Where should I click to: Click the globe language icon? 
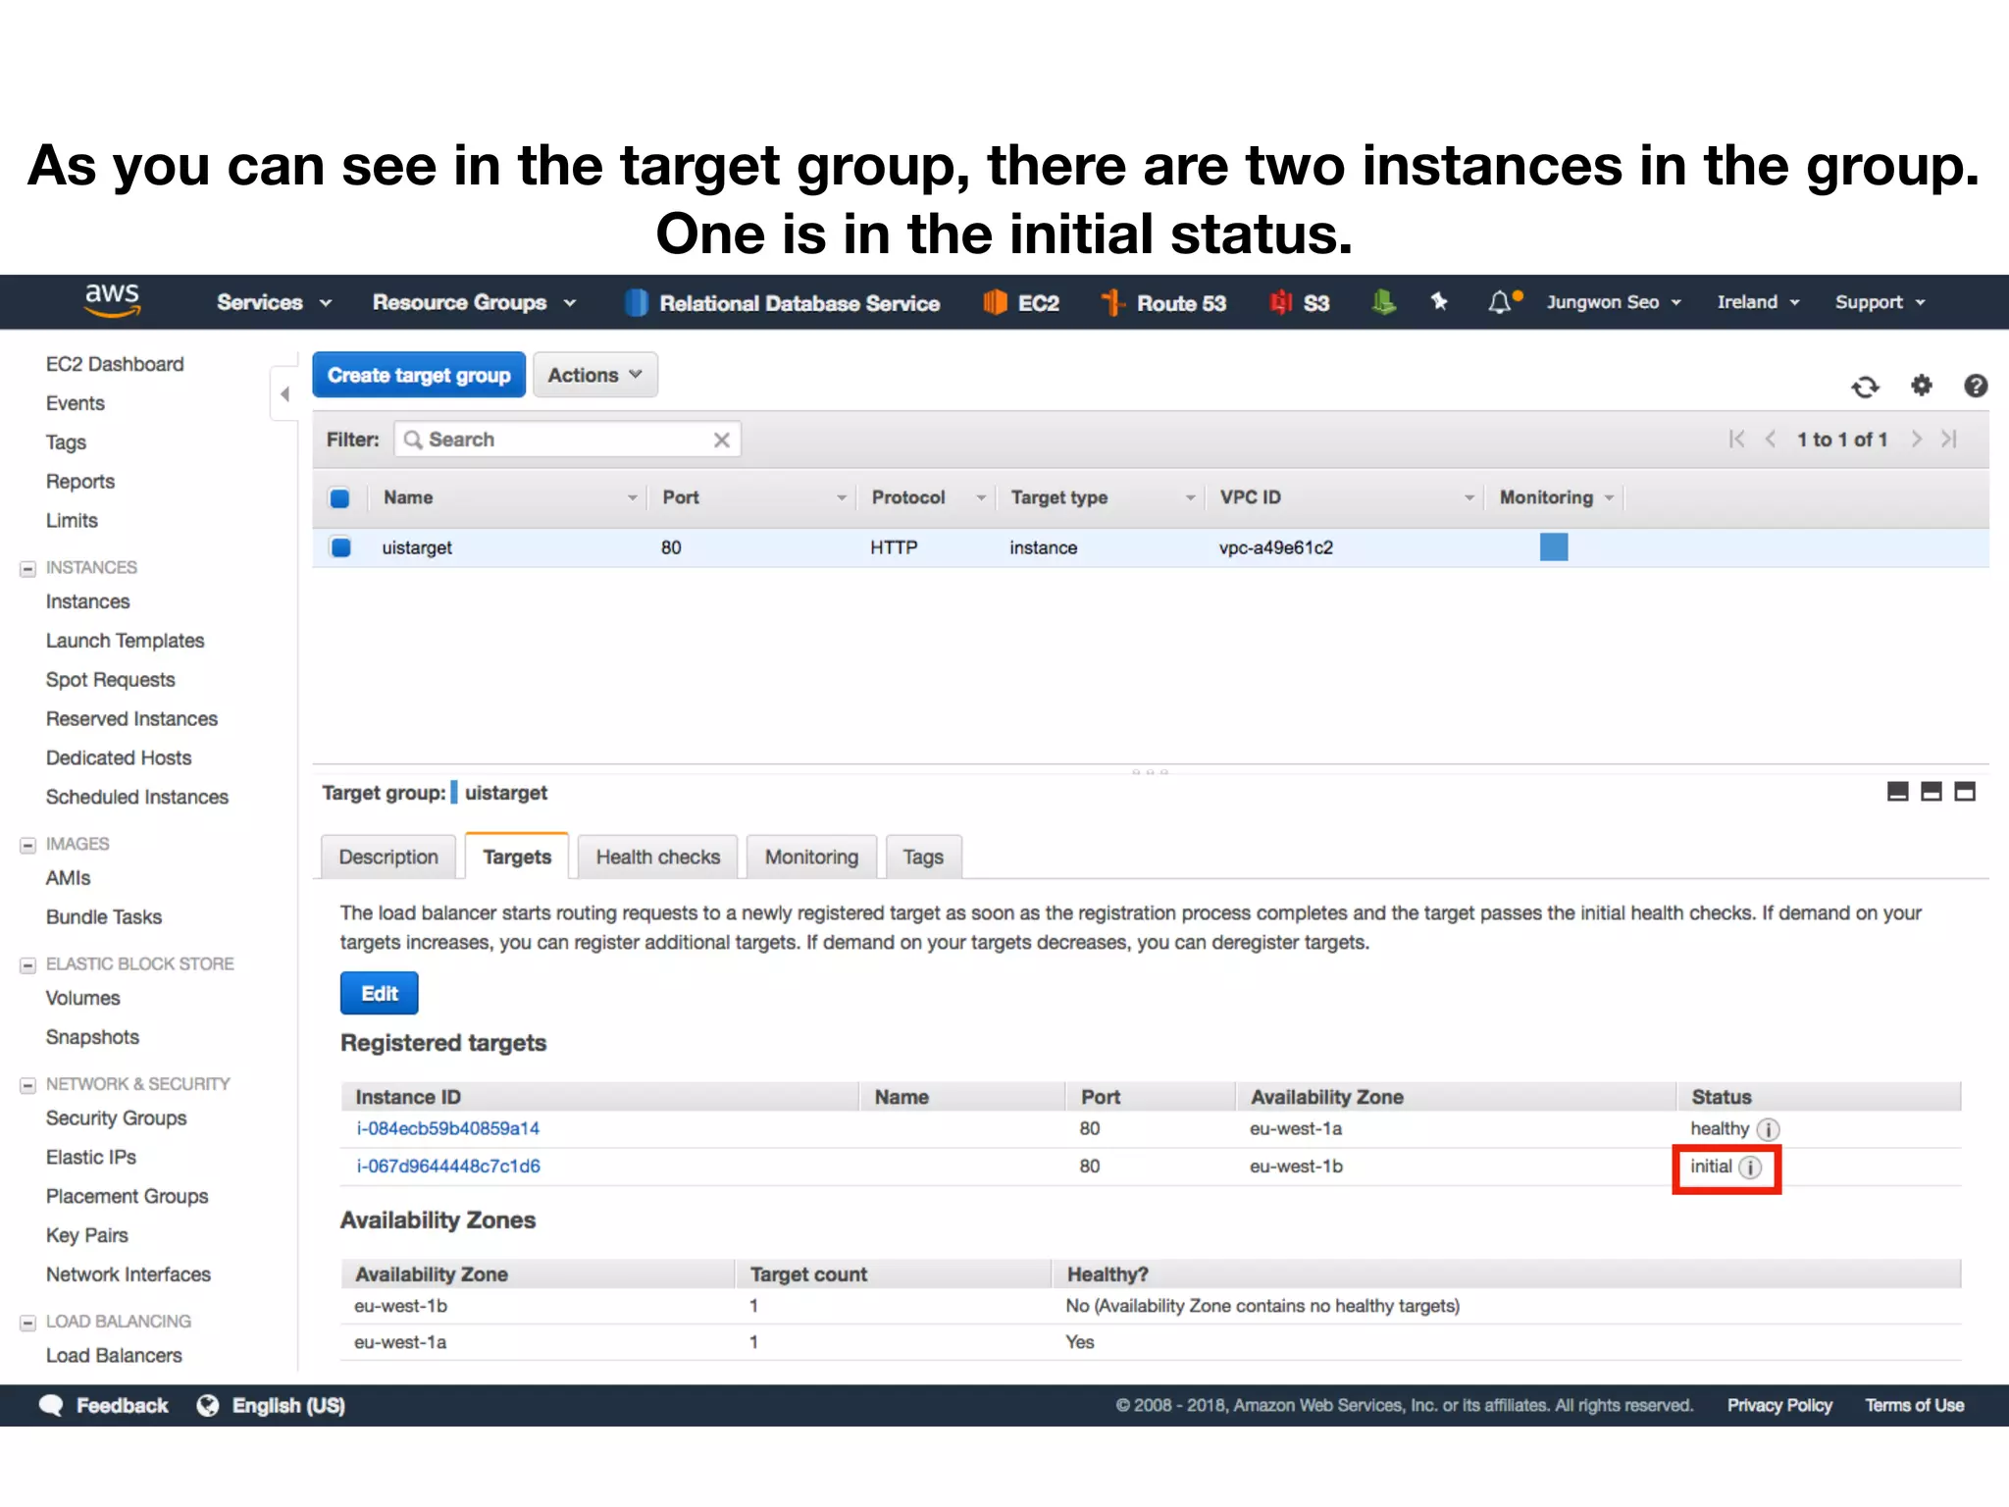coord(208,1405)
